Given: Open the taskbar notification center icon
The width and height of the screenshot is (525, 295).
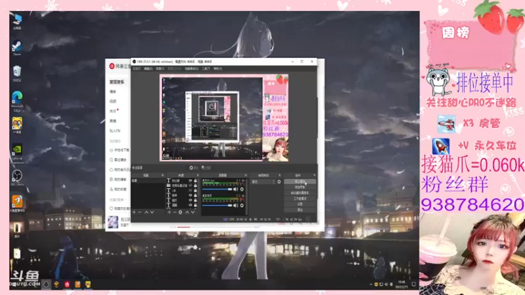Looking at the screenshot, I should tap(414, 285).
